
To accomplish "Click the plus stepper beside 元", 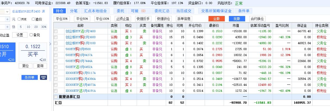I will click(x=8, y=19).
